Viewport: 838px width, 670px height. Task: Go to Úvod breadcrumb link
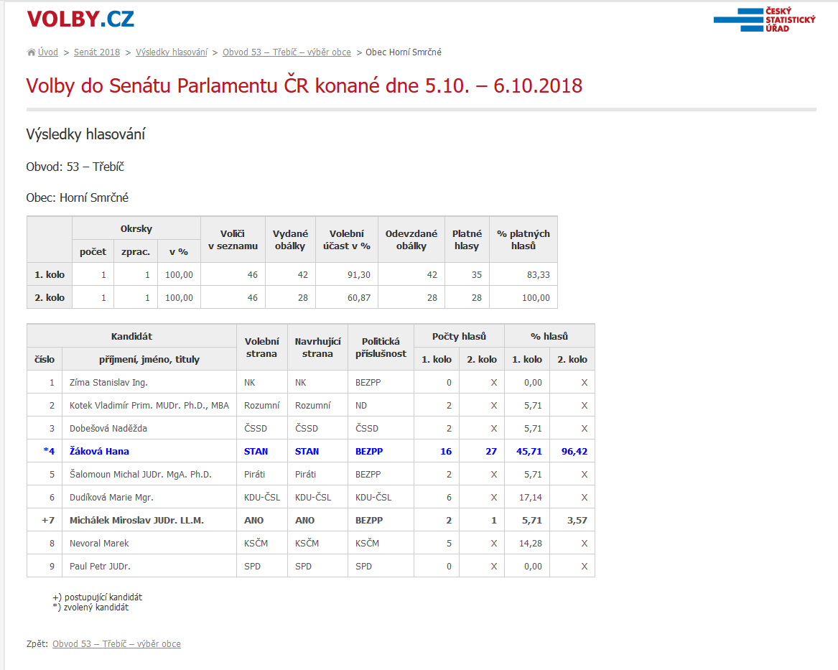pos(48,52)
